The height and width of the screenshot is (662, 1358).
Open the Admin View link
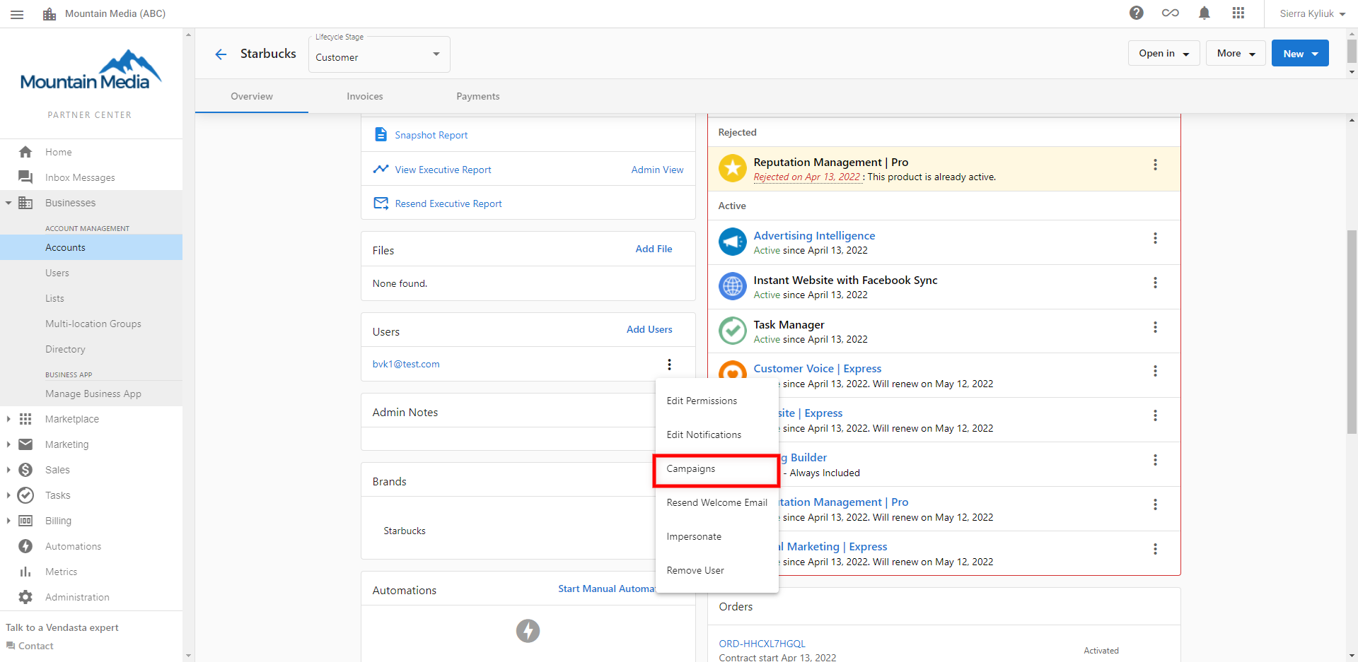657,170
